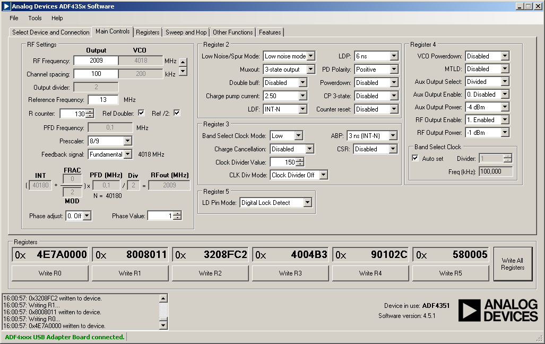The width and height of the screenshot is (545, 344).
Task: Click the Write R0 button
Action: (50, 273)
